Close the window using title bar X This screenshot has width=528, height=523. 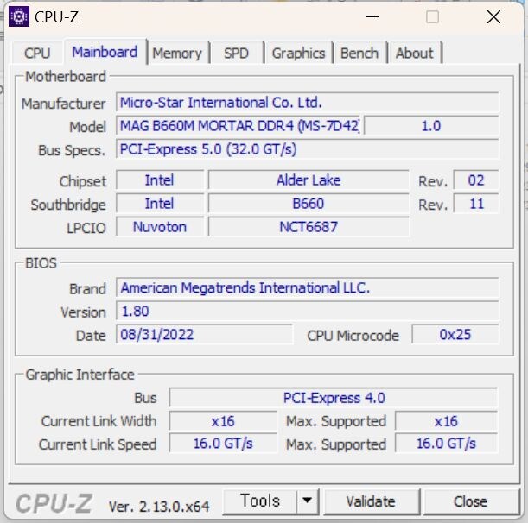493,16
